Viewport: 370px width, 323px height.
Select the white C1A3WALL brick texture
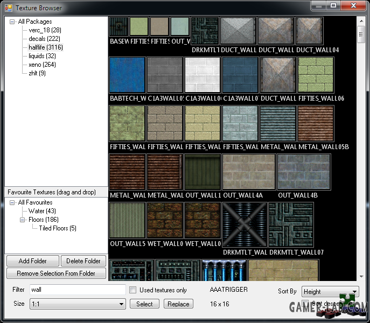pyautogui.click(x=203, y=75)
